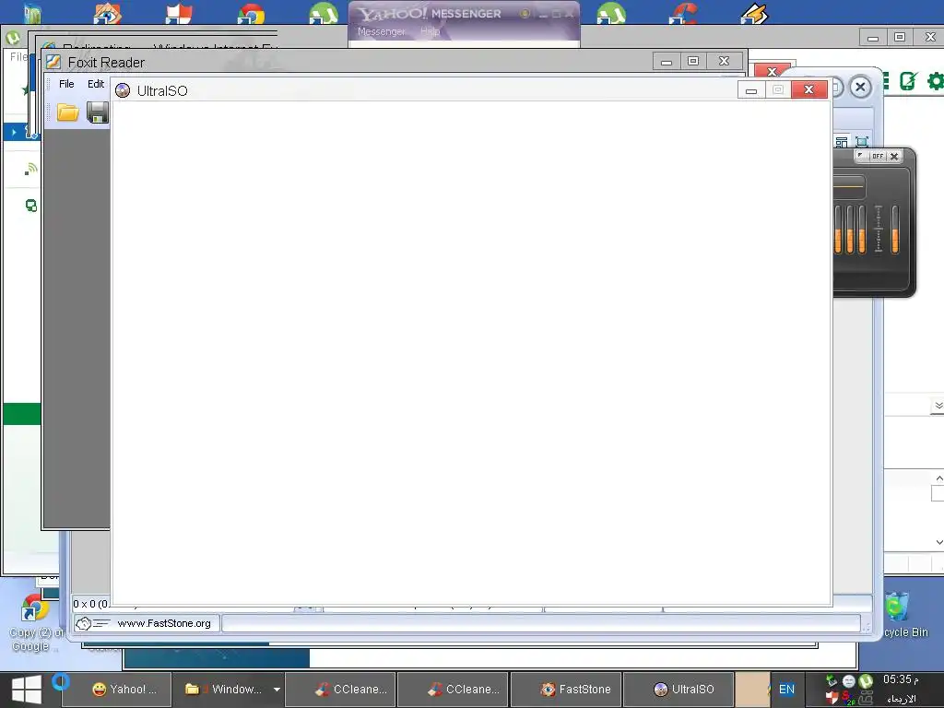Click the Foxit Reader save disk icon
The image size is (944, 708).
[98, 112]
